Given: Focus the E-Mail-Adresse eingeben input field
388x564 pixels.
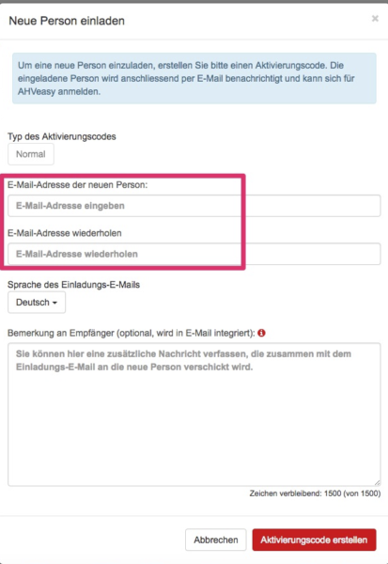Looking at the screenshot, I should click(194, 206).
